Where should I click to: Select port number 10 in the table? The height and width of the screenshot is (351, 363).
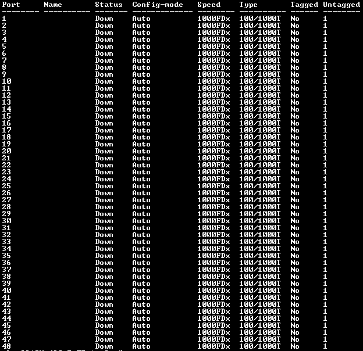coord(7,81)
